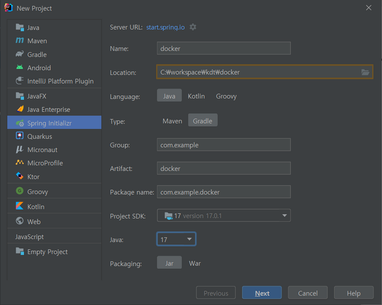Click the Web globe icon
Screen dimensions: 382x305
pyautogui.click(x=20, y=221)
